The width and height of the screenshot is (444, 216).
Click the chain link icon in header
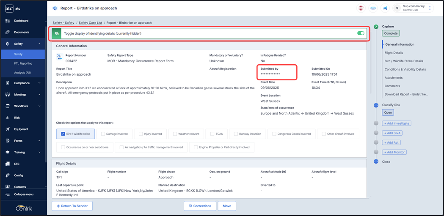click(x=373, y=8)
